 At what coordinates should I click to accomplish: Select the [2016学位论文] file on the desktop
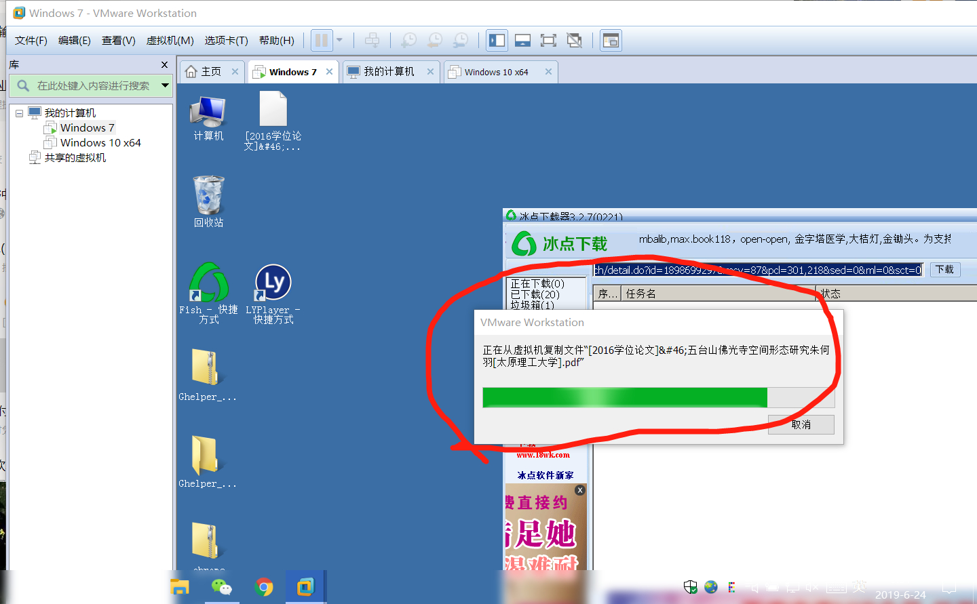273,121
